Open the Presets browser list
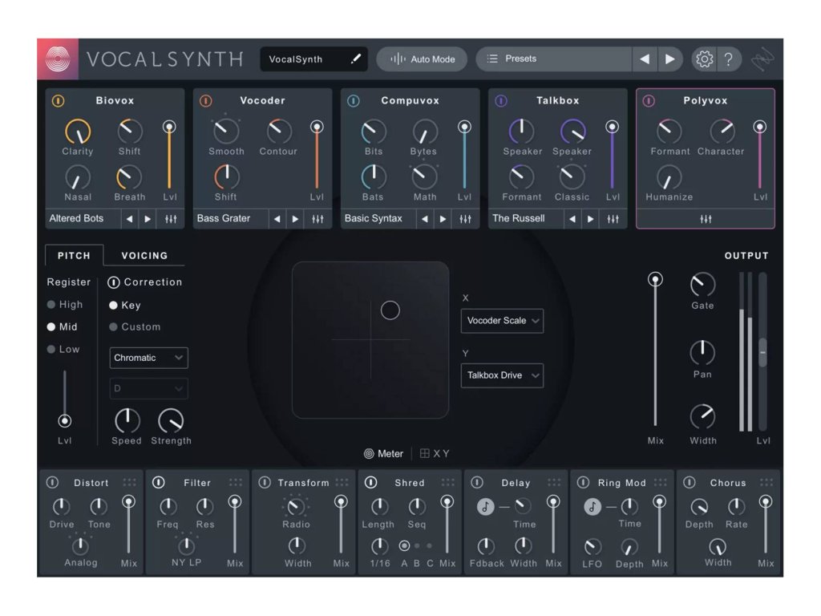 point(554,59)
